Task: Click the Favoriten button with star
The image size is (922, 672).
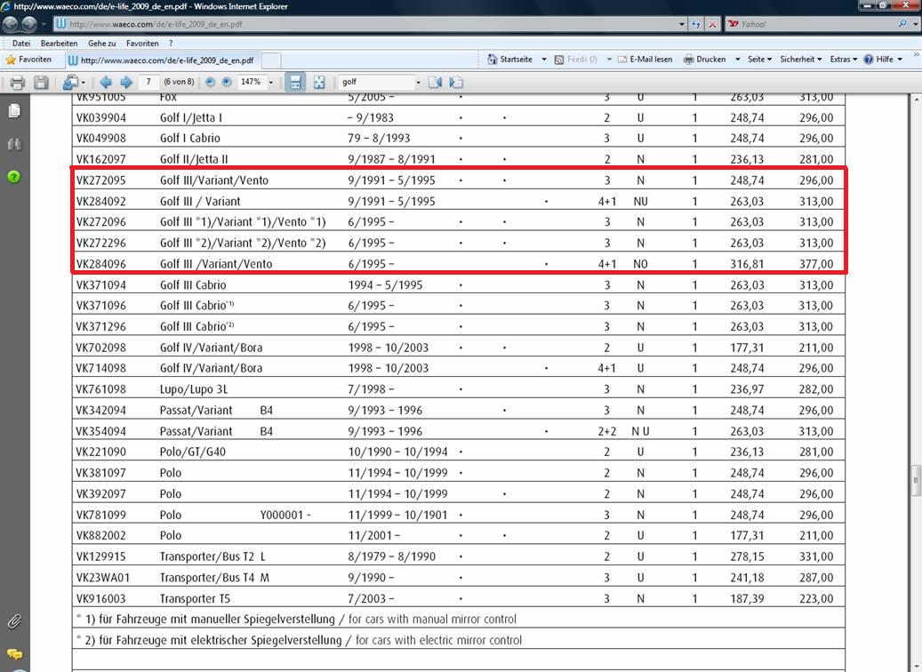Action: (28, 60)
